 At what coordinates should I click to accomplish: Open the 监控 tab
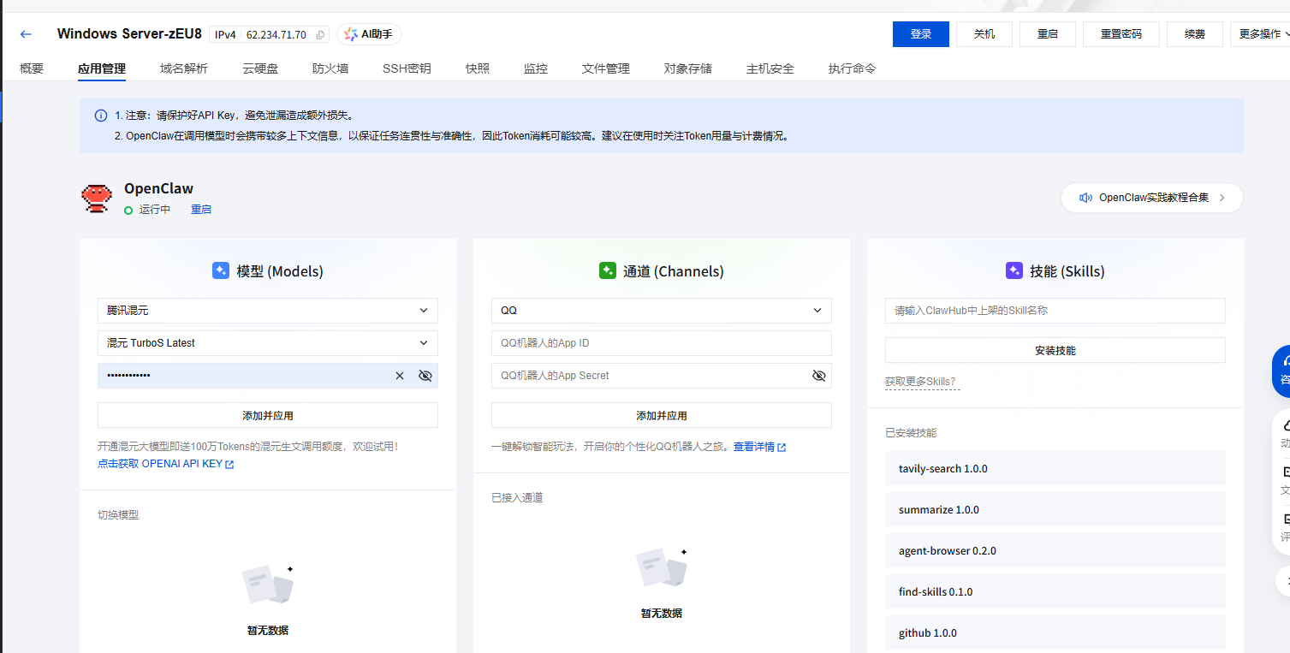pyautogui.click(x=536, y=68)
